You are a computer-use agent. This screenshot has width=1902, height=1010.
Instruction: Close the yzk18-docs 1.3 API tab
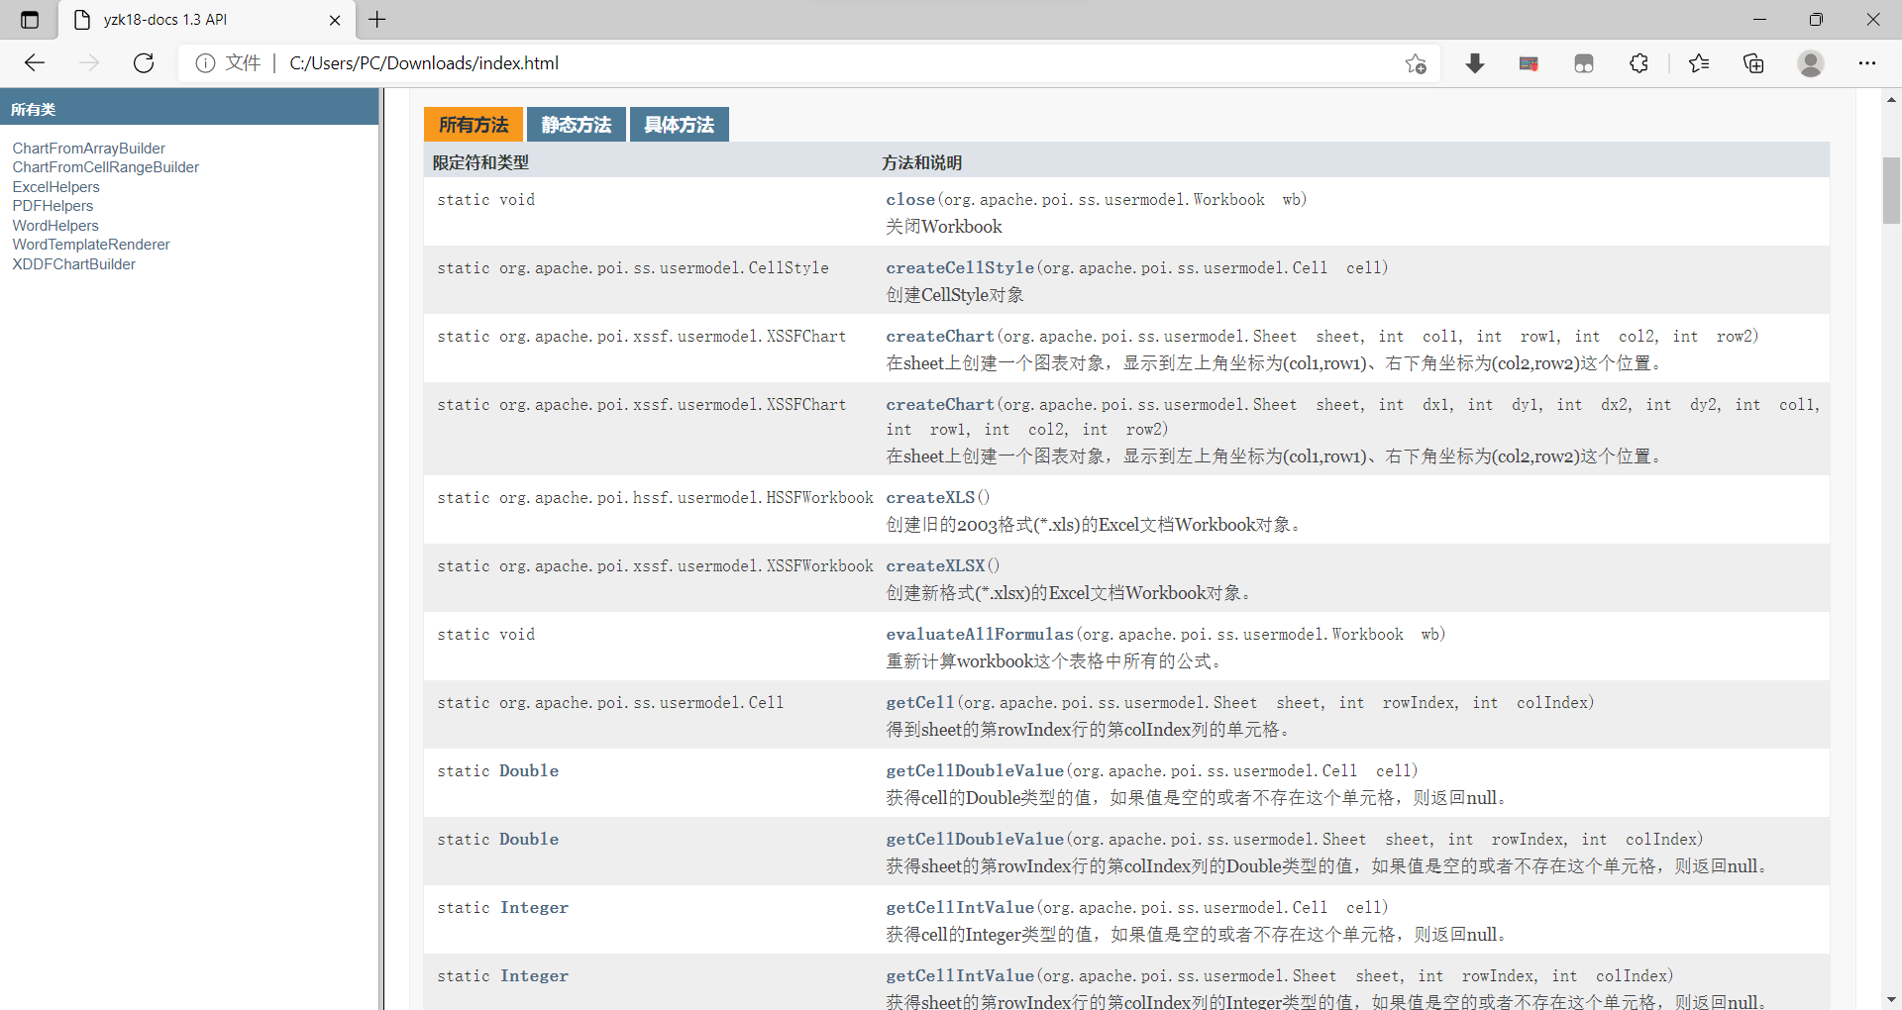335,20
